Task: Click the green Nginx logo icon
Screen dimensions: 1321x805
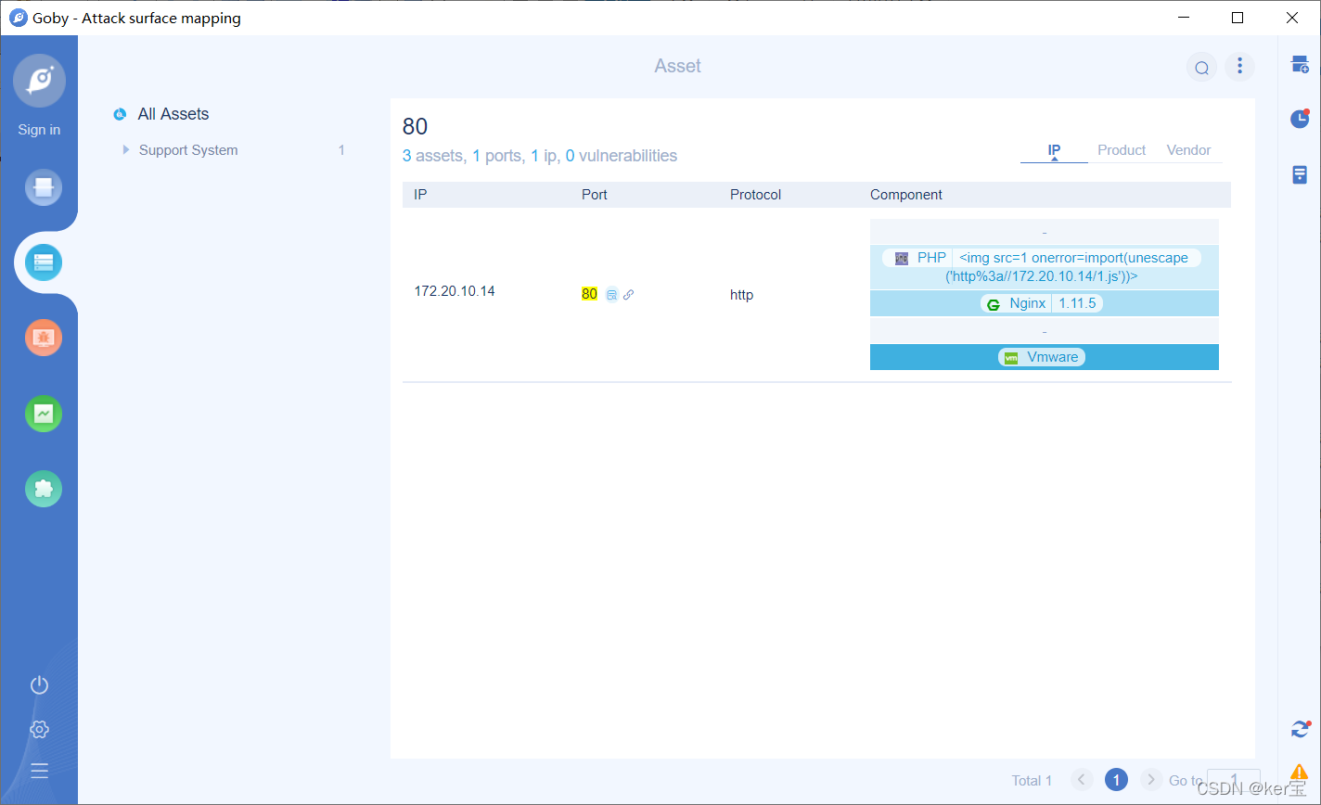Action: pyautogui.click(x=994, y=304)
